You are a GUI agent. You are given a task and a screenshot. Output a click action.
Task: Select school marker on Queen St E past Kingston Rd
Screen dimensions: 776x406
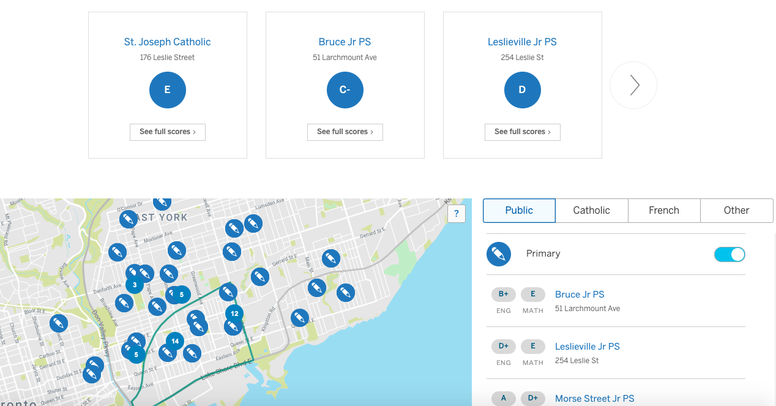click(x=299, y=318)
